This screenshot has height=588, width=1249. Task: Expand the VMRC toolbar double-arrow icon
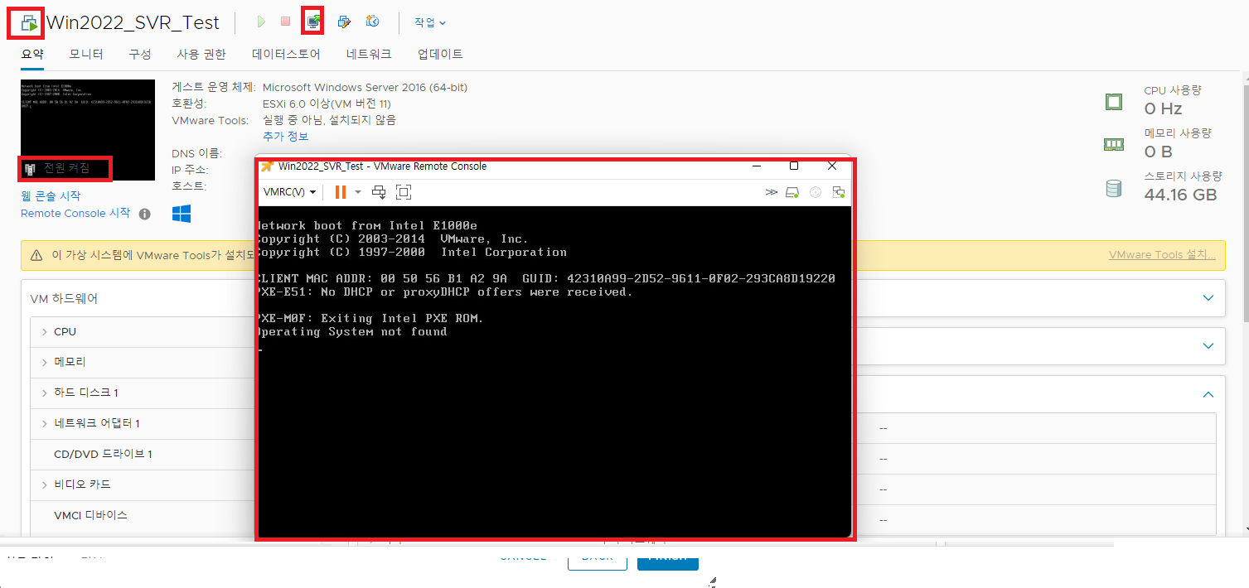coord(772,192)
